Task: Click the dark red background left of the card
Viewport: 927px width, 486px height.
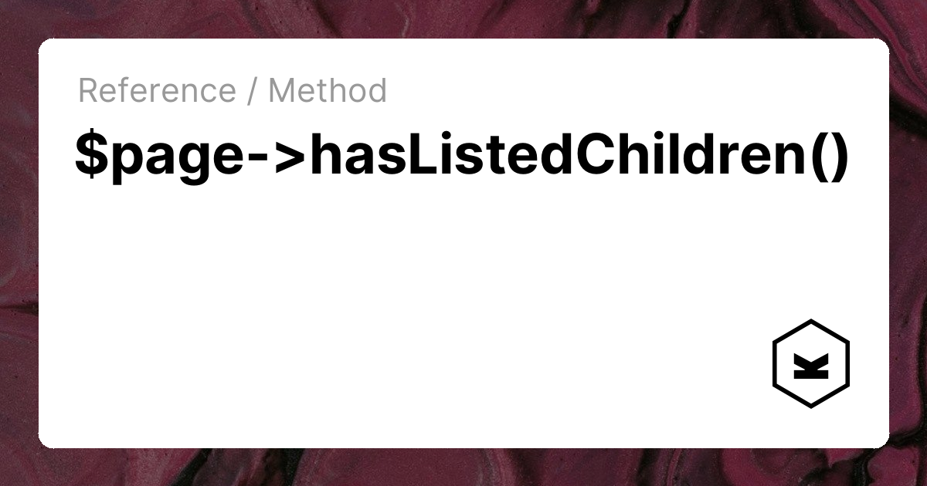Action: [19, 243]
